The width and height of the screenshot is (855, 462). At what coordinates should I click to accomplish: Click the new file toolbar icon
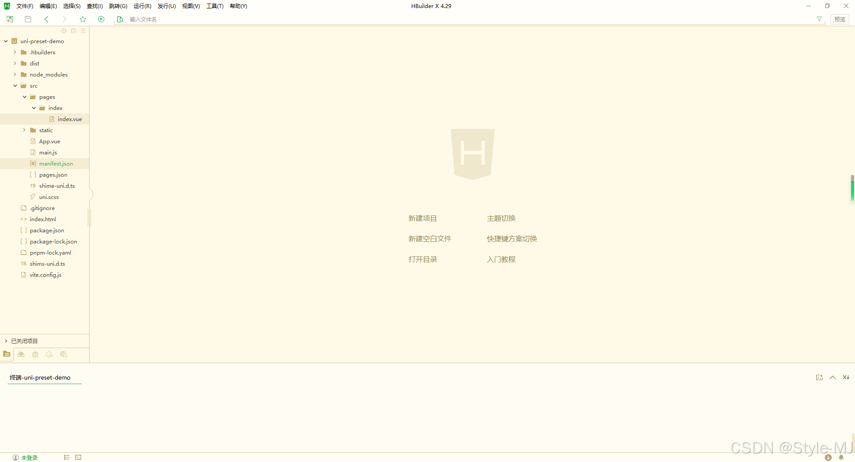coord(10,19)
